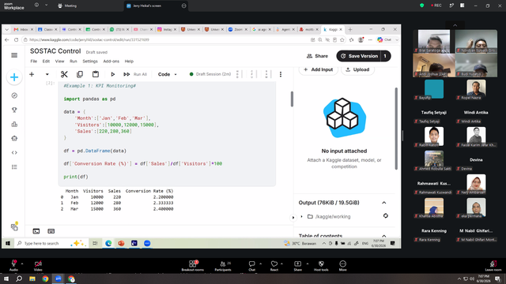Open Windows Start menu in shared screen
The image size is (506, 284).
click(x=8, y=244)
